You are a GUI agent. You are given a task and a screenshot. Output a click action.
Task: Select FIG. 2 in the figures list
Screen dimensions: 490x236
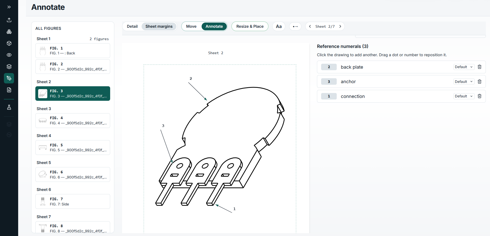[73, 67]
